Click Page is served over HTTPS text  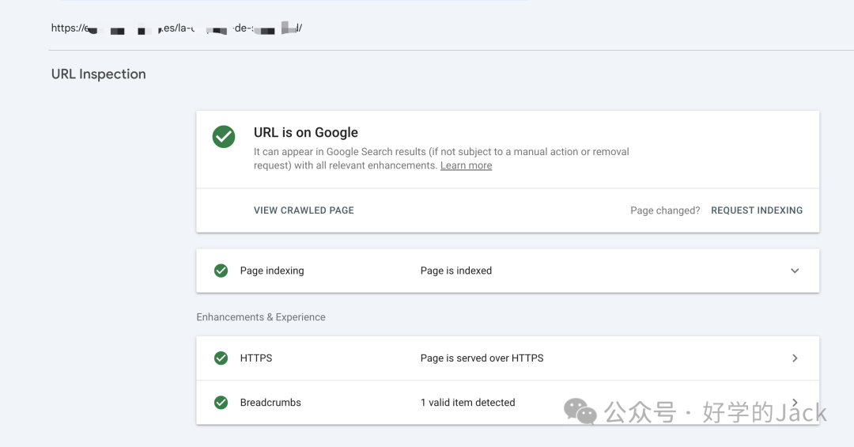point(482,358)
